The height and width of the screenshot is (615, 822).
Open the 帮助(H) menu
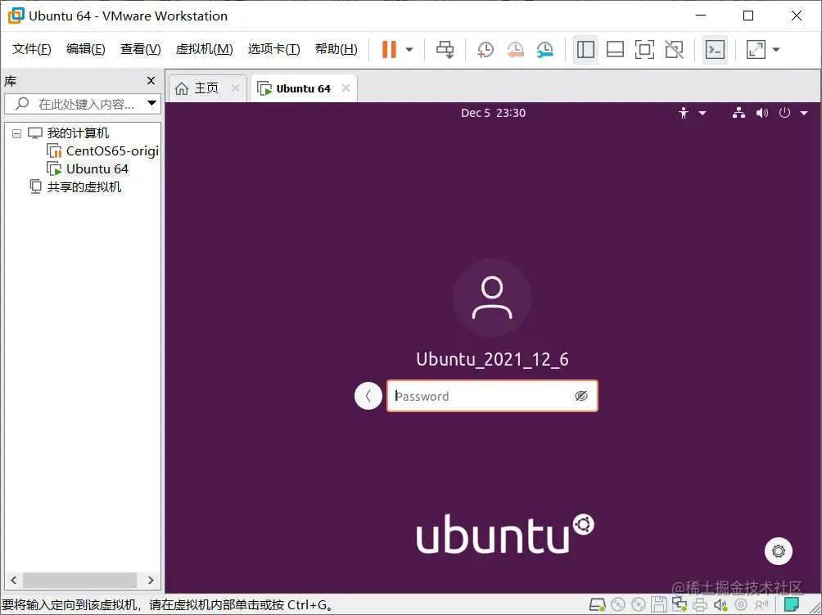click(x=336, y=49)
